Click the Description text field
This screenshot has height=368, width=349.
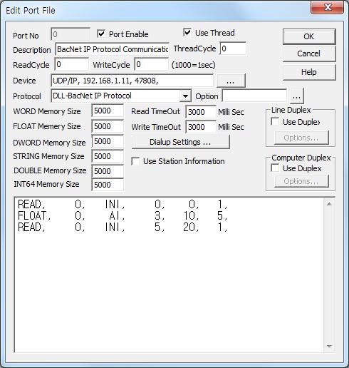[113, 49]
